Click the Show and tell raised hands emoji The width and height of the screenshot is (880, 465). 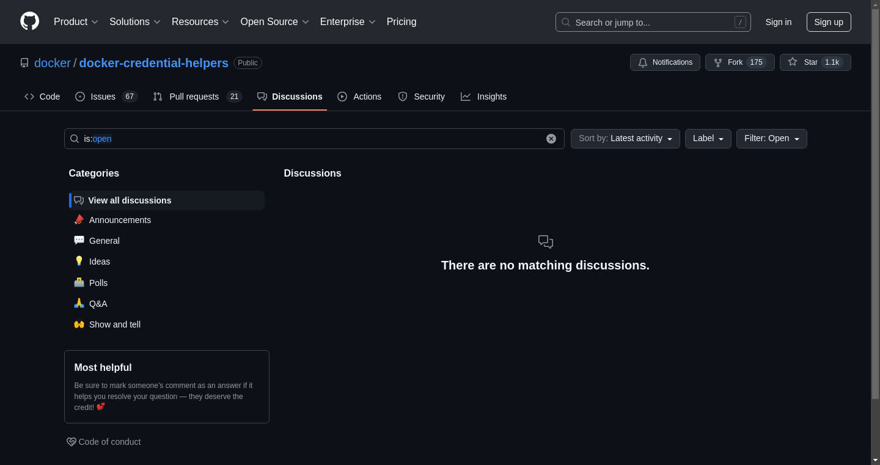point(79,324)
